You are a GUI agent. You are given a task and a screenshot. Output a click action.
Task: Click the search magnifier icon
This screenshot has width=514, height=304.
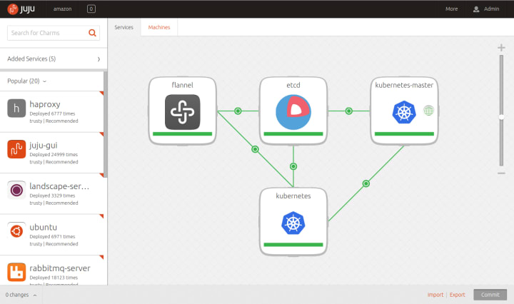[x=92, y=33]
